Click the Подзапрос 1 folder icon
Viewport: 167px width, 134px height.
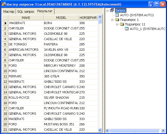point(117,20)
